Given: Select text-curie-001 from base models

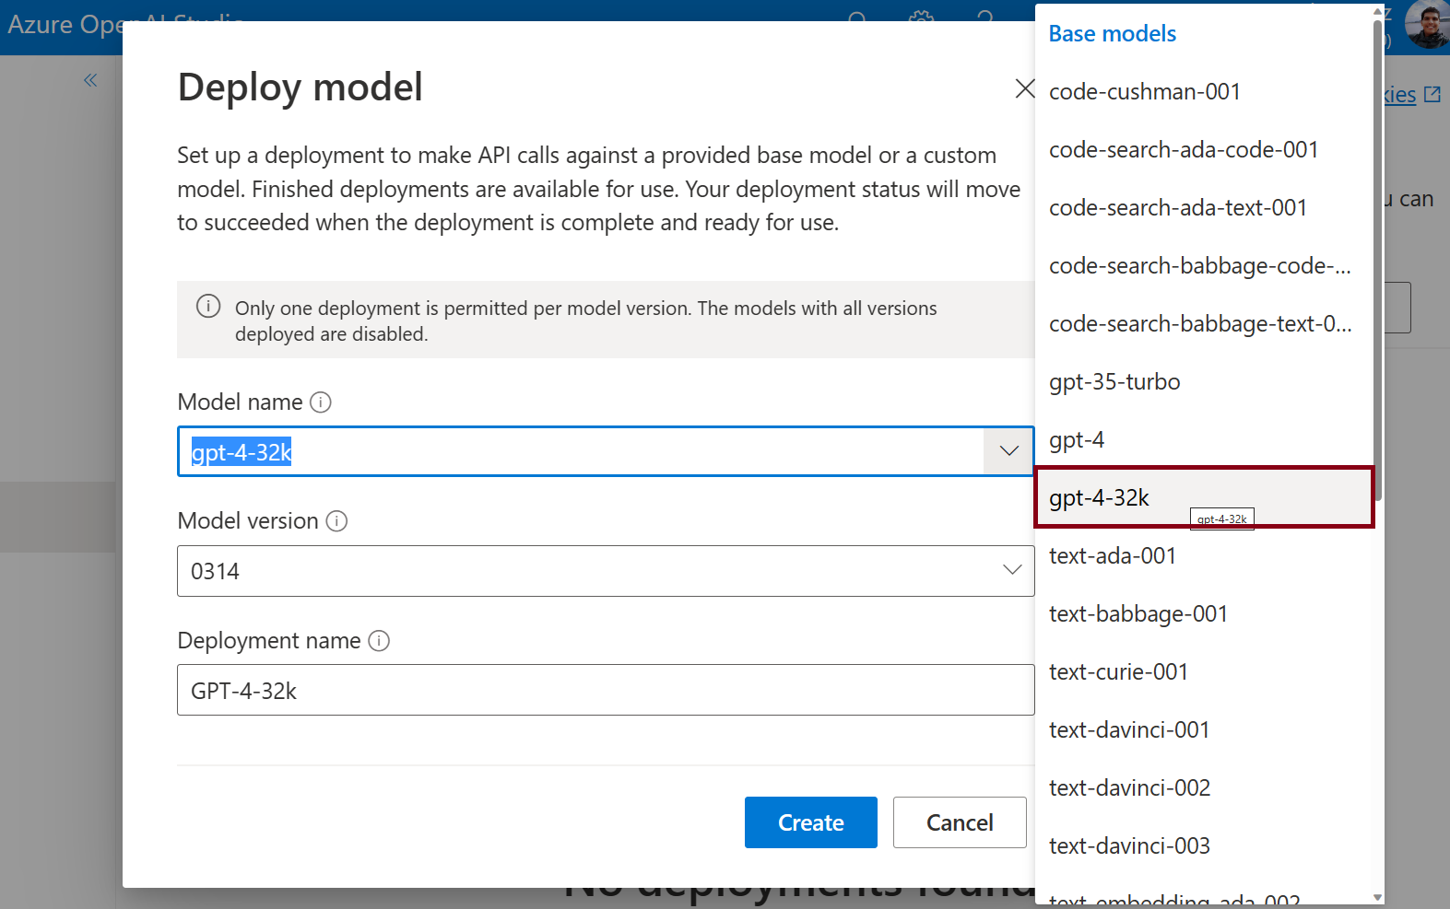Looking at the screenshot, I should click(x=1118, y=672).
